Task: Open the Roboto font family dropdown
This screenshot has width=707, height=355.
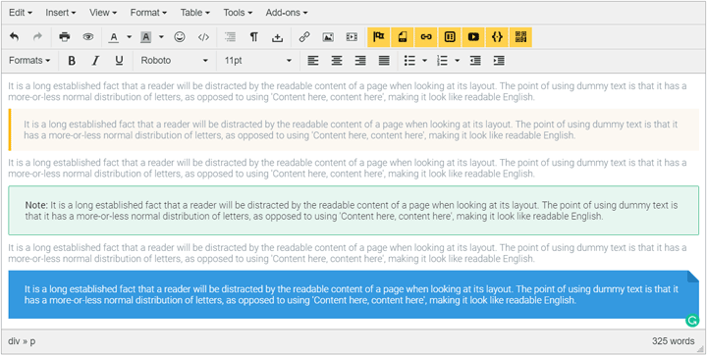Action: pyautogui.click(x=174, y=61)
